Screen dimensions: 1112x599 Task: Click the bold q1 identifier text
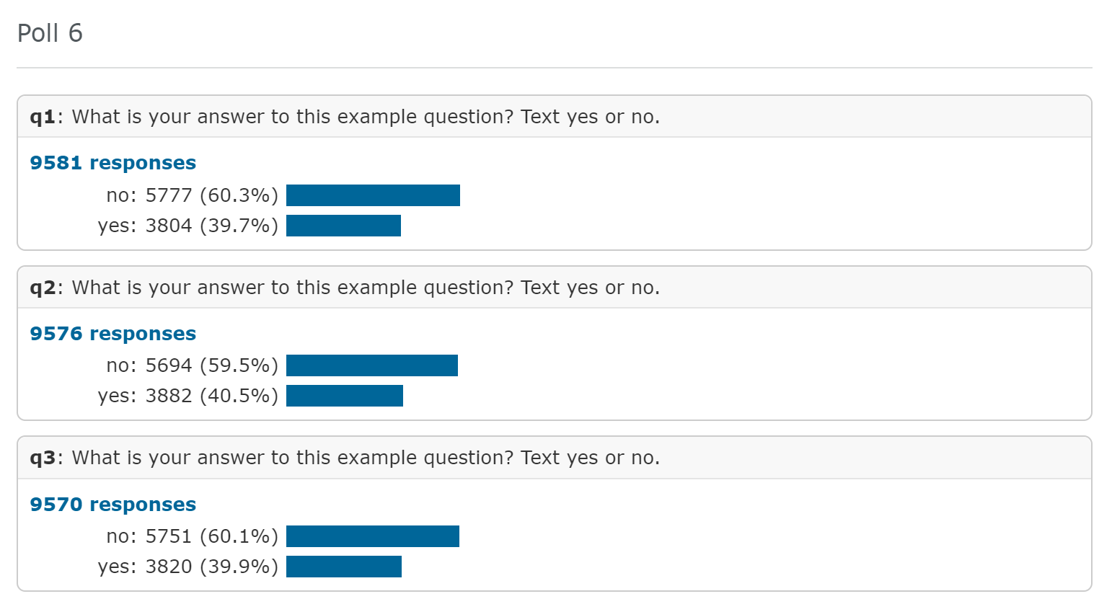(43, 117)
